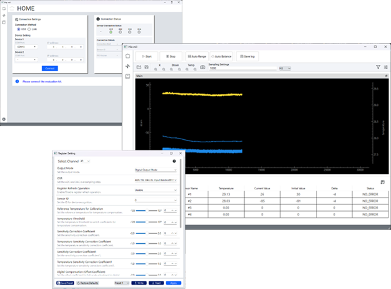Screen dimensions: 391x289
Task: Open settings gear in HOME window corner
Action: [x=4, y=118]
